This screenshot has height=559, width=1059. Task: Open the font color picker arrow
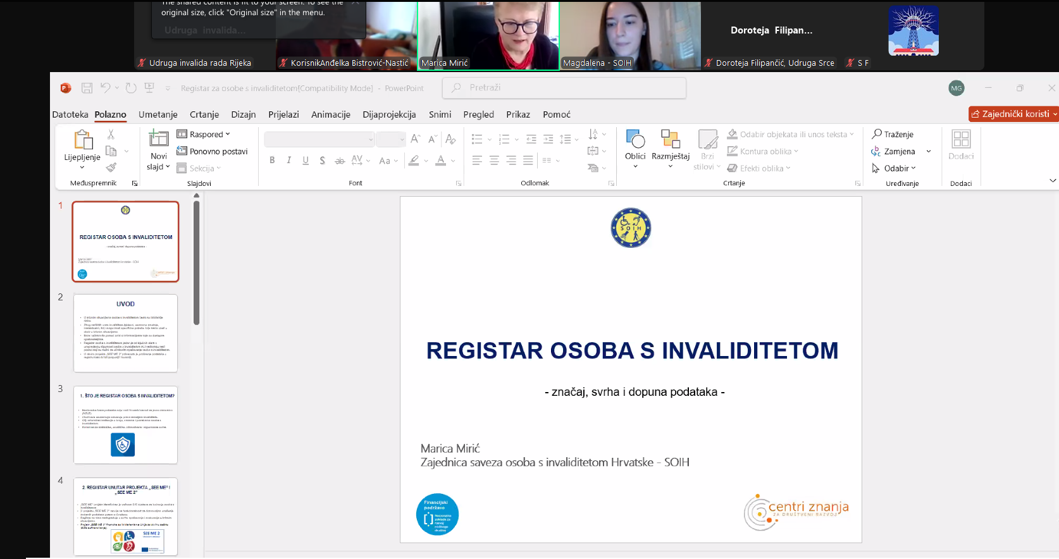(x=453, y=161)
